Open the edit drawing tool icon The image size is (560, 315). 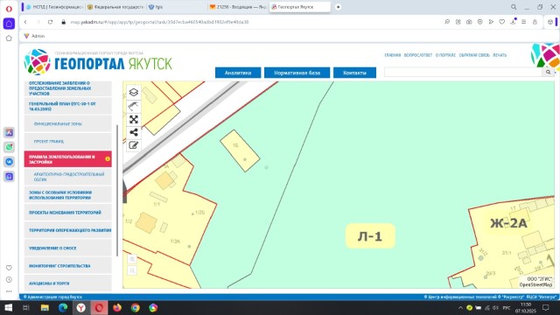click(x=134, y=145)
